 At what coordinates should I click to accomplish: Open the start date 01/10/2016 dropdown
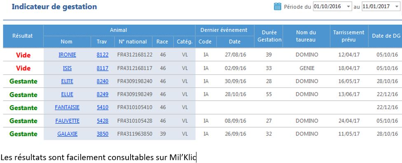coord(348,7)
